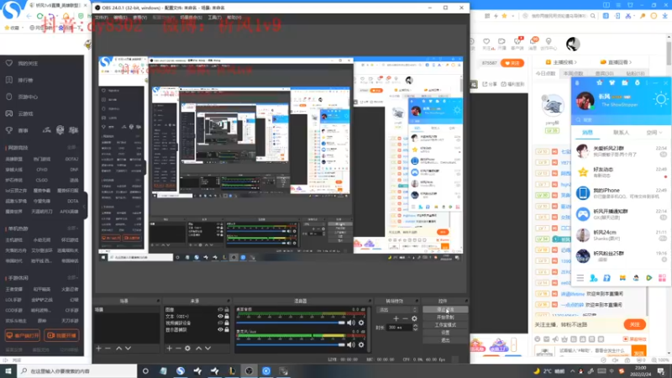Viewport: 672px width, 378px height.
Task: Expand the QQ 空间 dropdown tab
Action: [654, 133]
